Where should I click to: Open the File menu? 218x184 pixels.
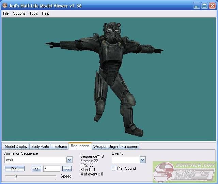(6, 13)
